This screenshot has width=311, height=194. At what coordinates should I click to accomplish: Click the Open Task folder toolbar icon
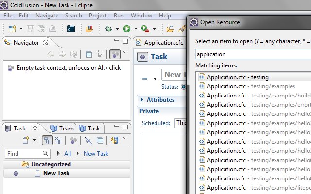click(170, 29)
